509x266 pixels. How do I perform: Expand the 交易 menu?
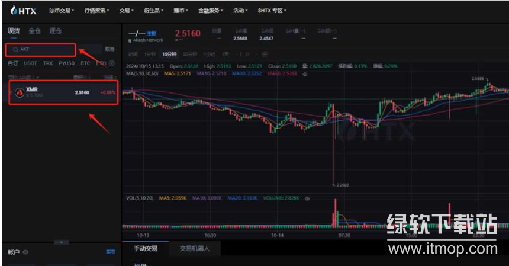(x=126, y=11)
